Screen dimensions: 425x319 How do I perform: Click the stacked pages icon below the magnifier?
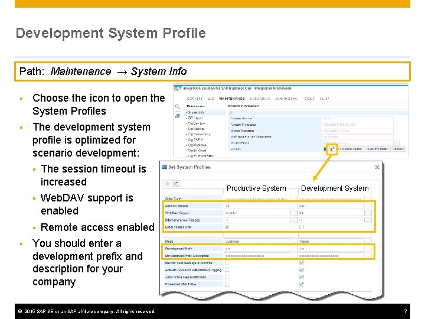click(x=178, y=116)
